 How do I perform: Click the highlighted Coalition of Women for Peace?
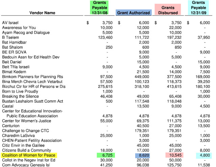[29, 155]
